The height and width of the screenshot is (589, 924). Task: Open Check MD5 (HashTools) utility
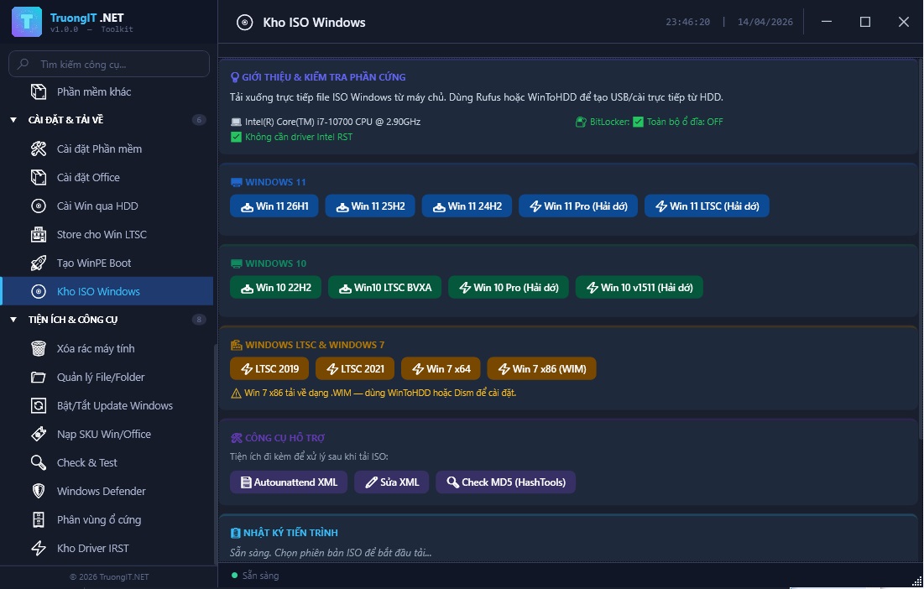point(505,482)
